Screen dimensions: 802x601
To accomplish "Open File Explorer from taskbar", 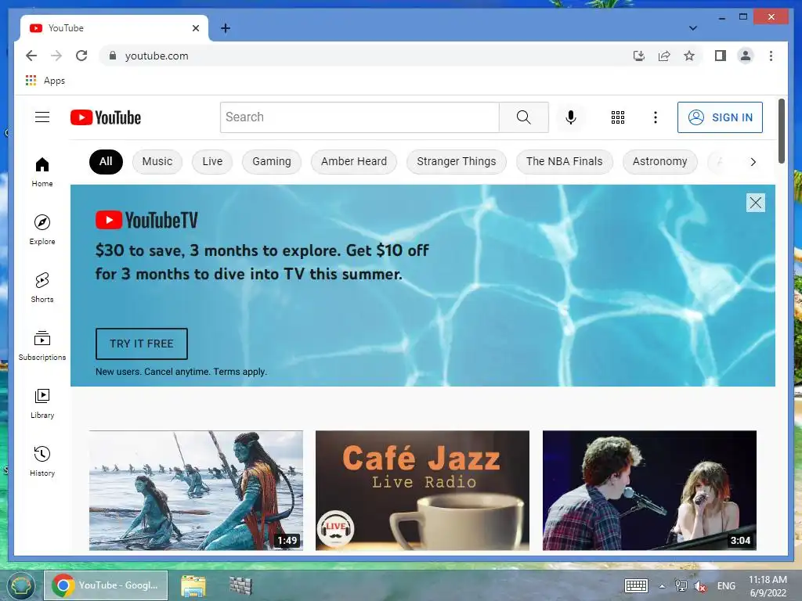I will (193, 585).
